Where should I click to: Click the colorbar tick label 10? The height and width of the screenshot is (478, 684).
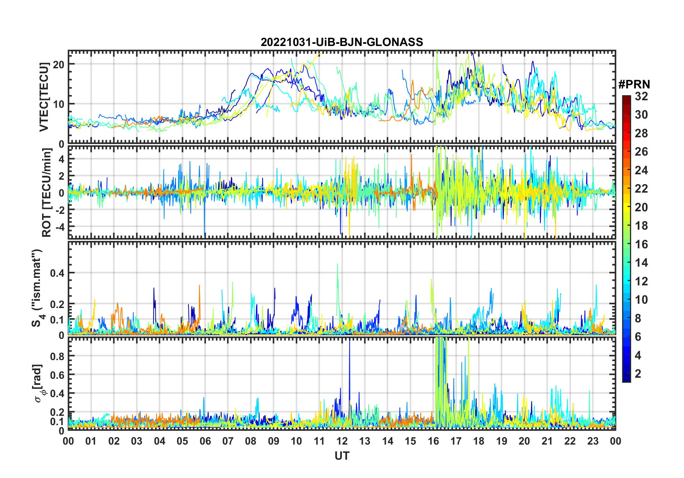tap(641, 300)
